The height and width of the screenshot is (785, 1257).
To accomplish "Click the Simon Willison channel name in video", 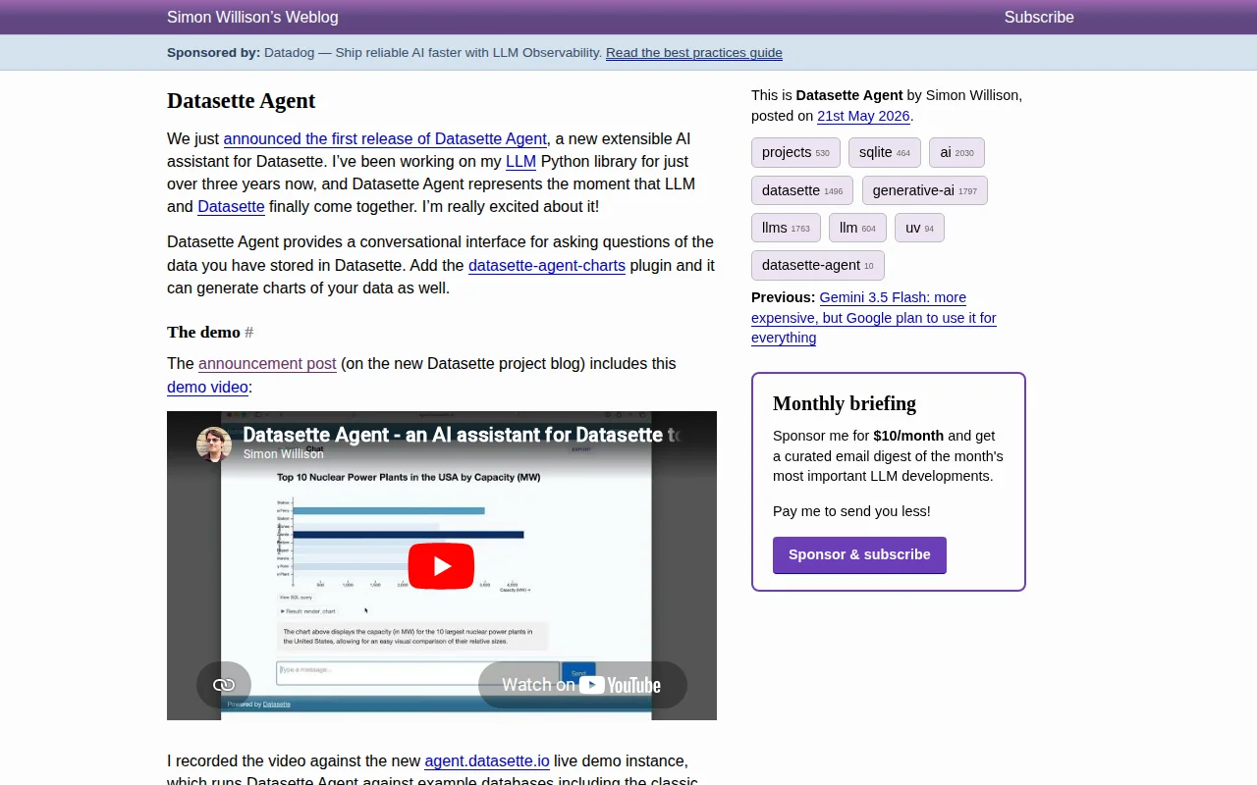I will tap(283, 454).
